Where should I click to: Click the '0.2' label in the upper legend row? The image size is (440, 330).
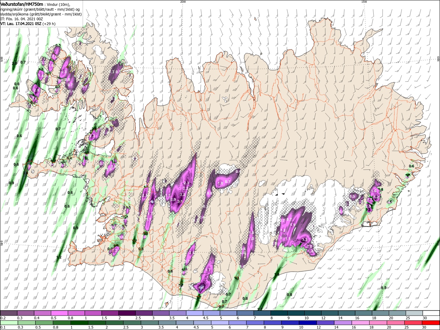2,318
